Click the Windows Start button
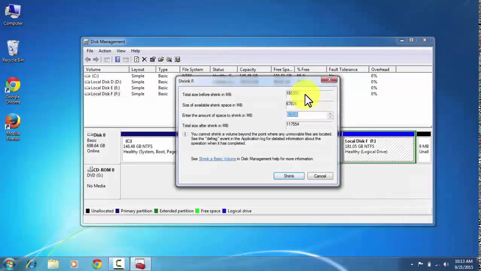 (x=9, y=264)
